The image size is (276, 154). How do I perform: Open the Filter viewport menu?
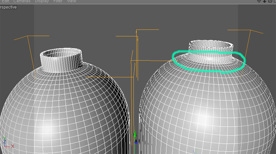click(58, 1)
